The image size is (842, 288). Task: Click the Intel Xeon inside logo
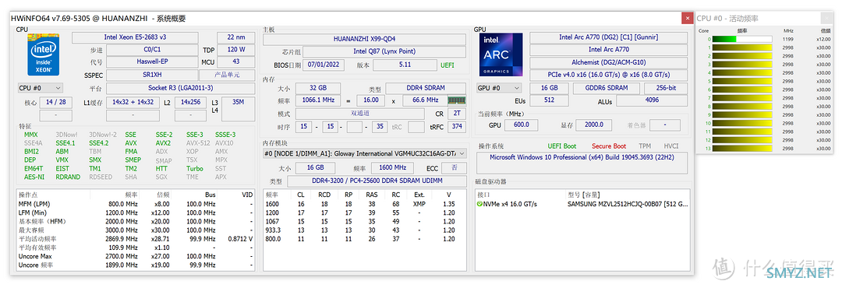click(x=44, y=54)
